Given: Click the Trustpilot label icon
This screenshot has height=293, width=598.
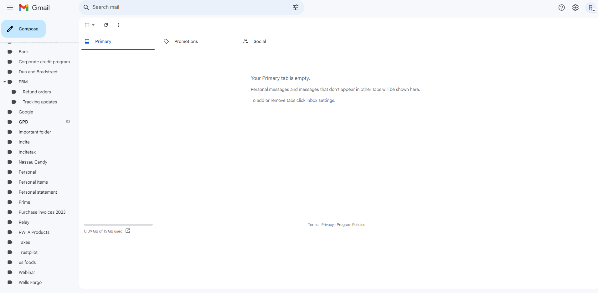Looking at the screenshot, I should [10, 252].
